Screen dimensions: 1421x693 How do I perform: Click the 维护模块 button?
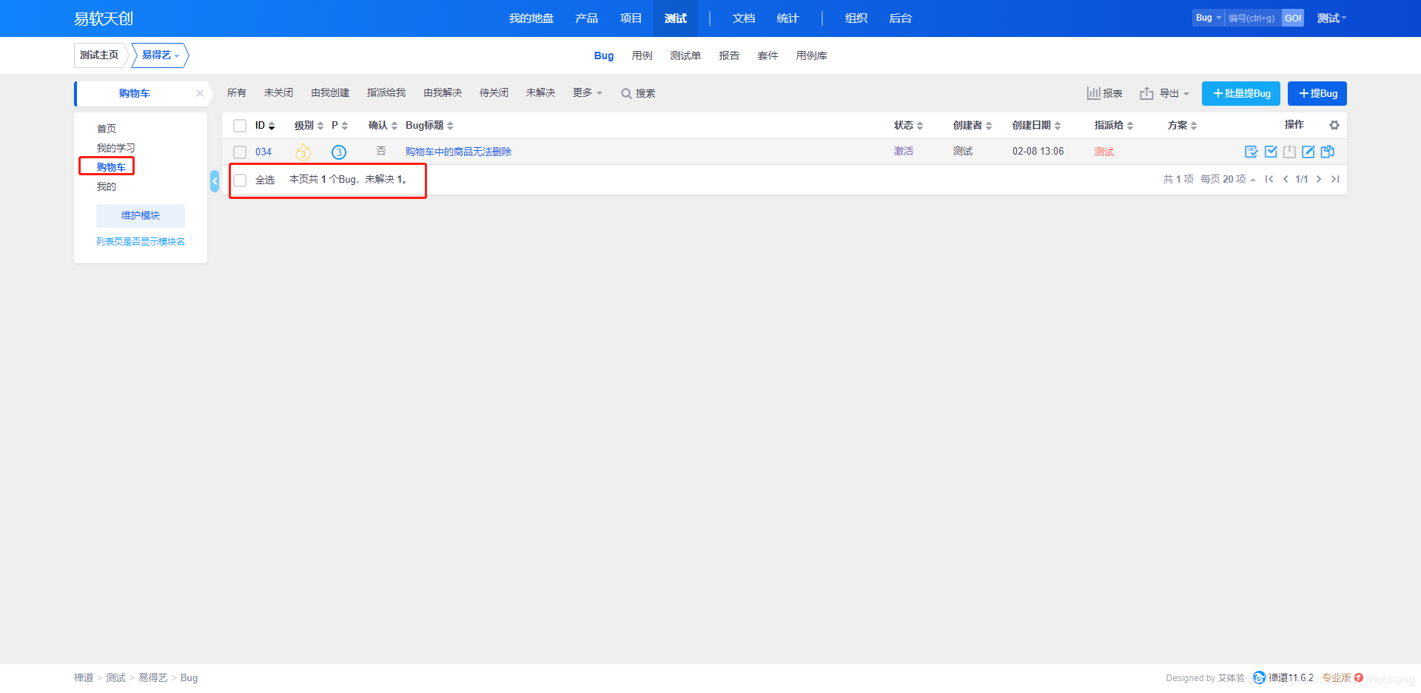(x=141, y=215)
